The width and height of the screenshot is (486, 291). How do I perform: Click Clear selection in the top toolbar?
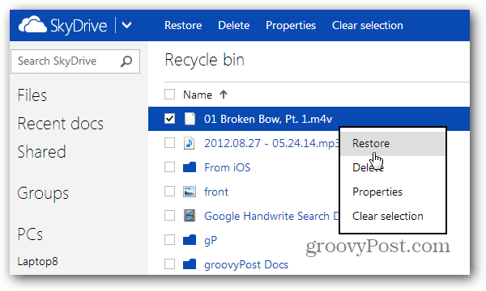pos(368,25)
